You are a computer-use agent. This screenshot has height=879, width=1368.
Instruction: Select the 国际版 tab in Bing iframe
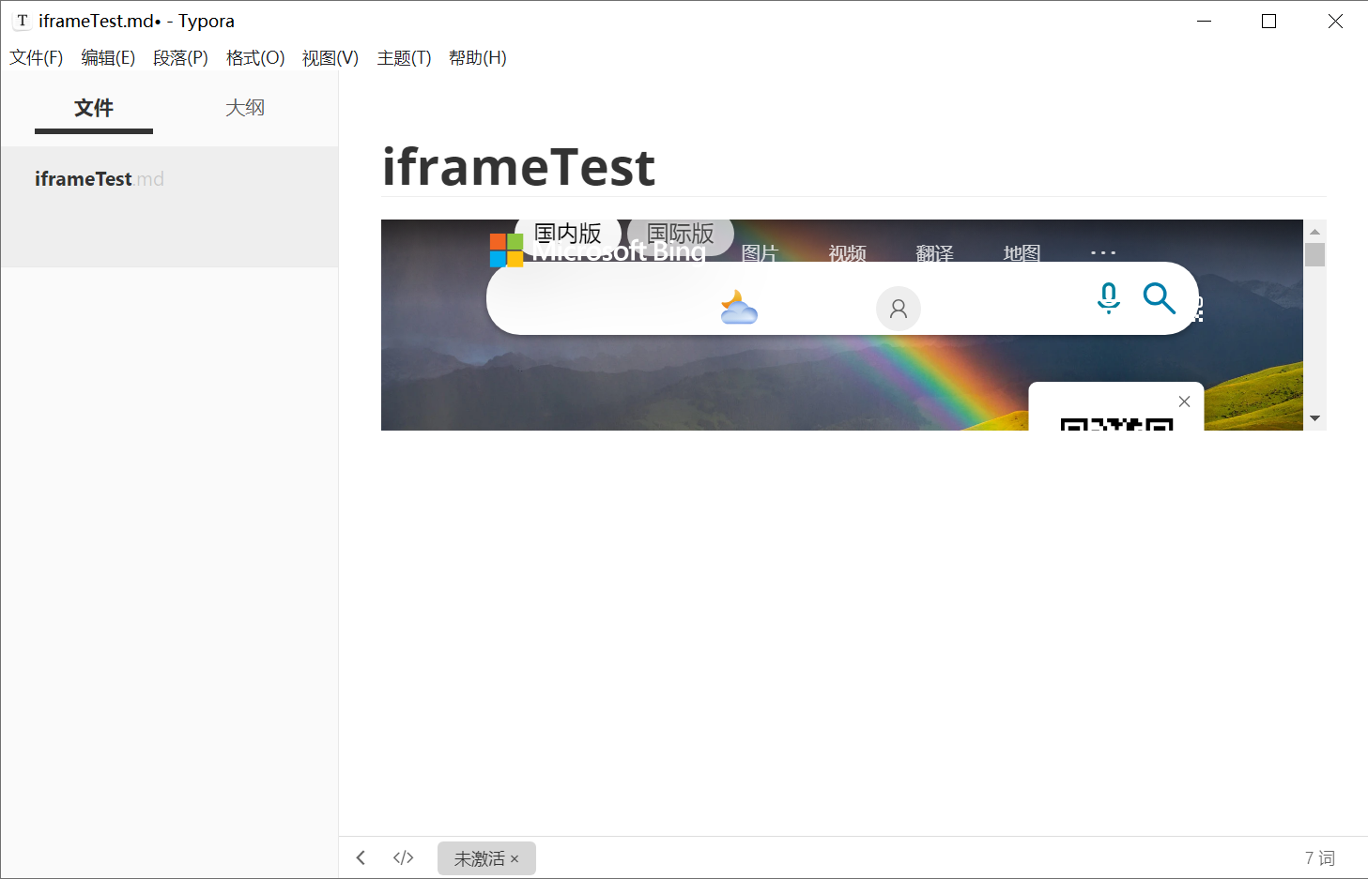(x=681, y=234)
